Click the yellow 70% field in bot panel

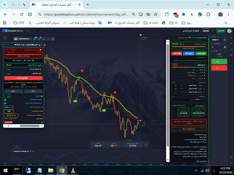coord(9,112)
